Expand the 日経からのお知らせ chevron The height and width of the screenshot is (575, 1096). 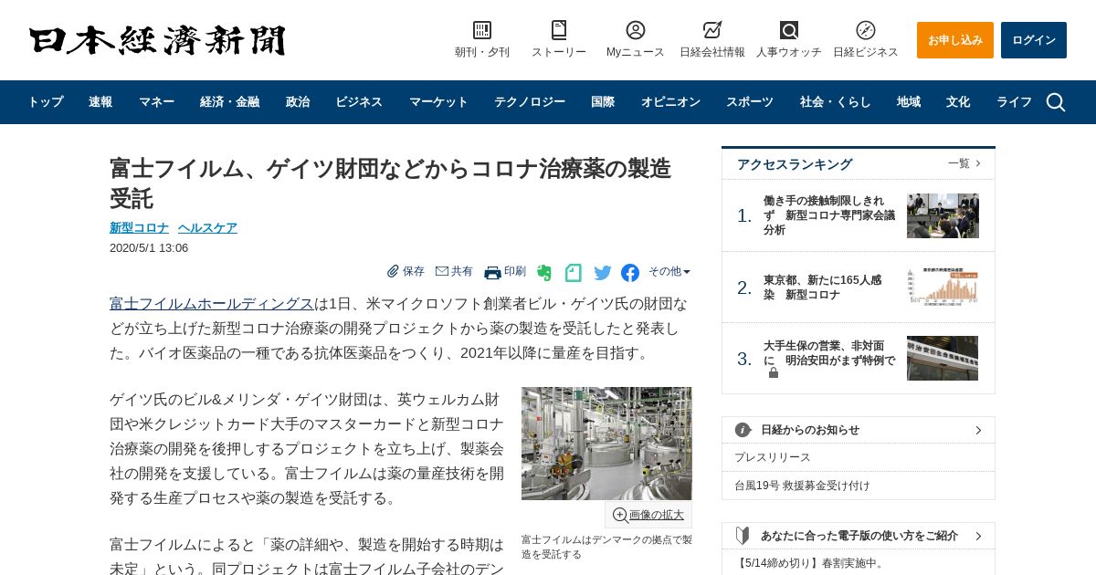pyautogui.click(x=978, y=430)
